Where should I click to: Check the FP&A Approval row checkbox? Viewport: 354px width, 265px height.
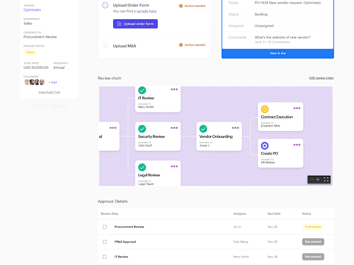[105, 242]
